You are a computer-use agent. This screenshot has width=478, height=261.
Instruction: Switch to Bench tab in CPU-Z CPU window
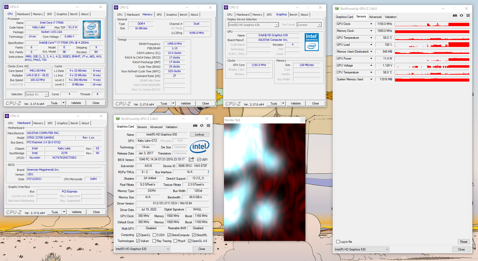tap(74, 14)
